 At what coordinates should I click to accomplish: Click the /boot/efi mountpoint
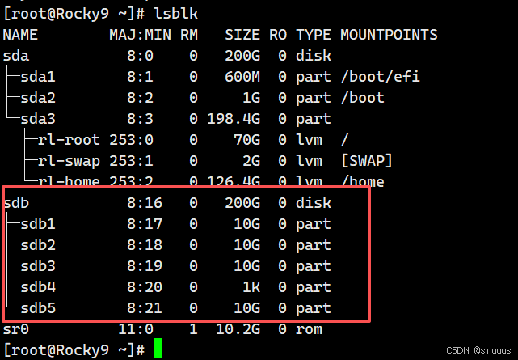click(380, 77)
